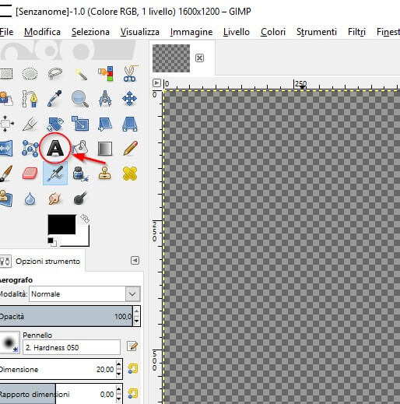Reset Rapporto dimensioni to default
The width and height of the screenshot is (400, 404).
pyautogui.click(x=133, y=394)
